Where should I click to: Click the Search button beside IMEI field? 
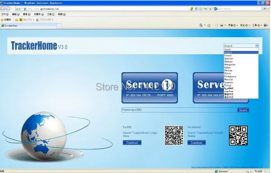(243, 110)
